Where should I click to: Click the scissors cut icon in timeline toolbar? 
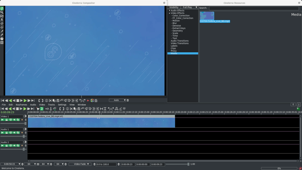[x=71, y=109]
